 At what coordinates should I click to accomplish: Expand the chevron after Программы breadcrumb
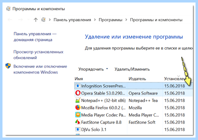126,20
